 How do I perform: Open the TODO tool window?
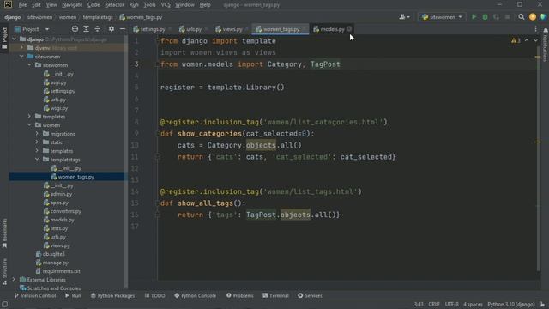[154, 295]
